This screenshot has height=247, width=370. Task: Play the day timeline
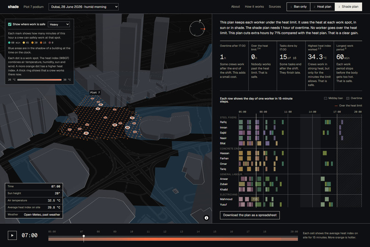[x=12, y=236]
